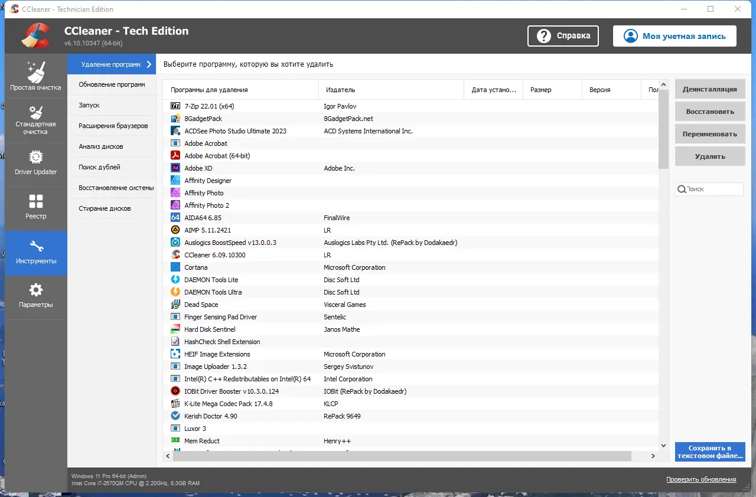Click the Affinity Photo 2 icon
Image resolution: width=756 pixels, height=497 pixels.
(x=175, y=205)
